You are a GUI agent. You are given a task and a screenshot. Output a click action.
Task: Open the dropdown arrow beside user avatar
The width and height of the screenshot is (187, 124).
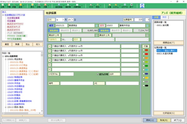[145, 6]
